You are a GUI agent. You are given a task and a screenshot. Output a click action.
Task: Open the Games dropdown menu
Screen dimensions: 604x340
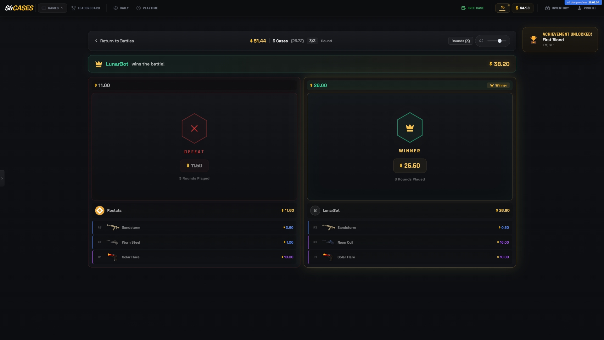(x=53, y=8)
